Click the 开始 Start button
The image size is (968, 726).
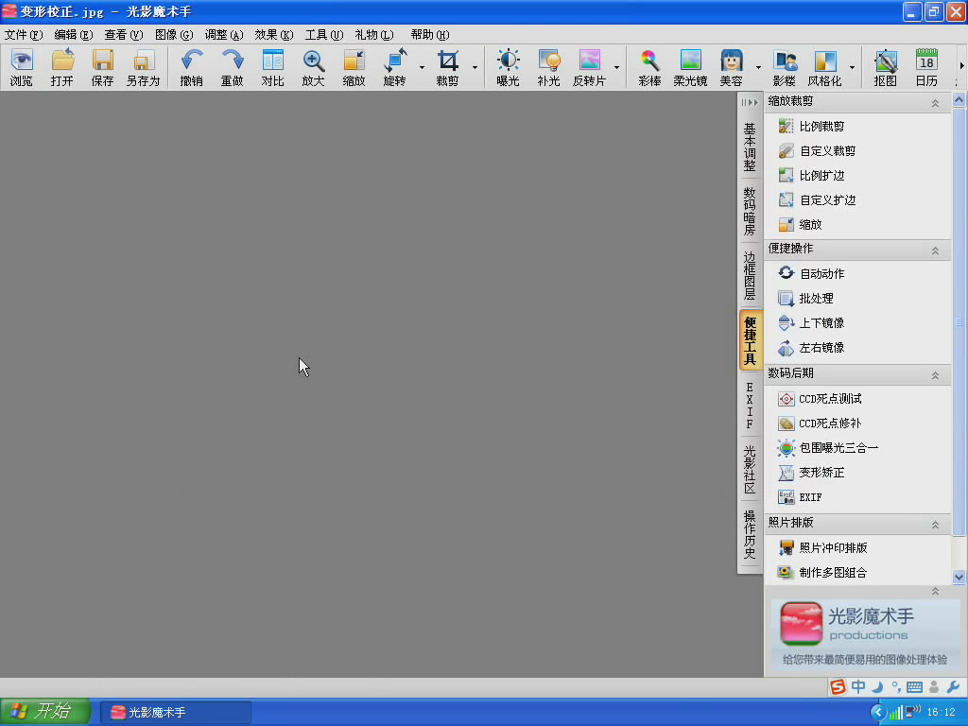45,712
